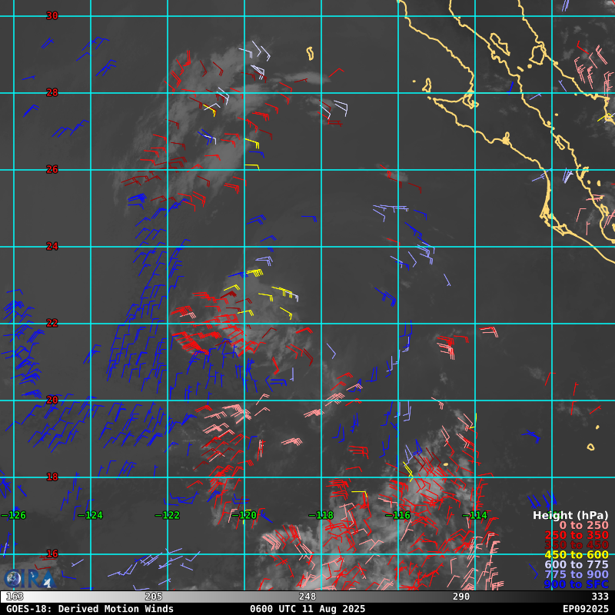
Task: Click the latitude label 22
Action: click(52, 323)
